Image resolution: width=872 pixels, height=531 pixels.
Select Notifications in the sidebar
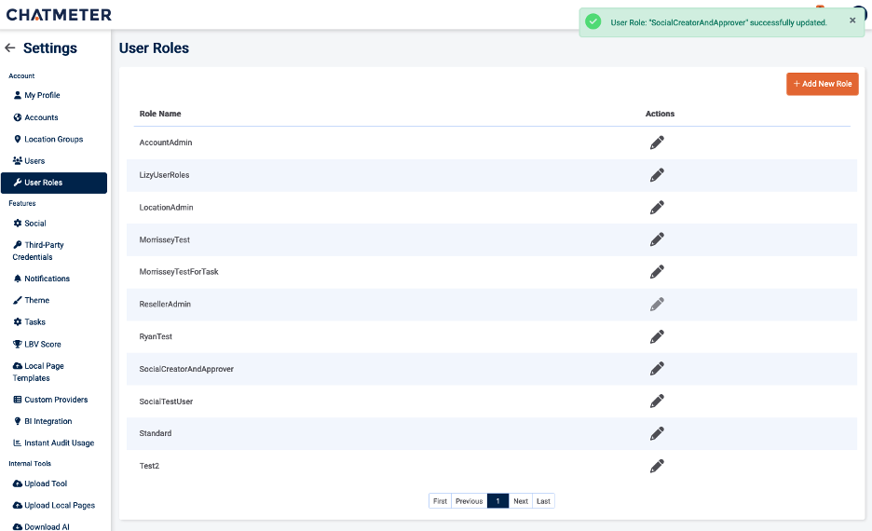pos(47,279)
